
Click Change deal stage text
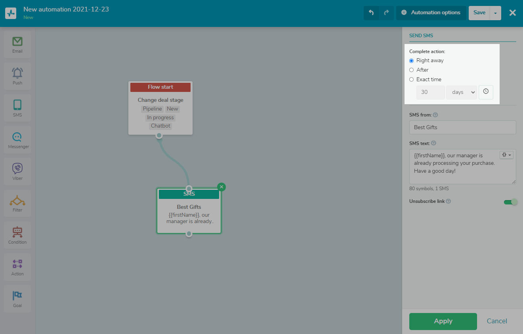[x=160, y=100]
